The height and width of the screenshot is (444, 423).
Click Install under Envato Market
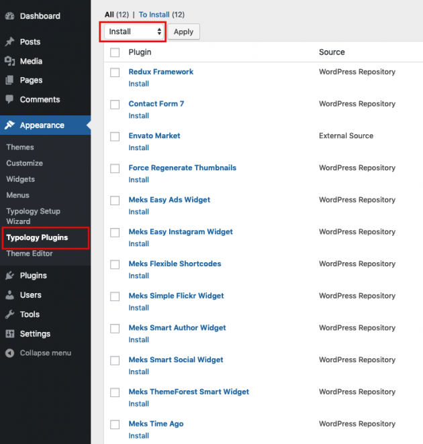tap(138, 148)
